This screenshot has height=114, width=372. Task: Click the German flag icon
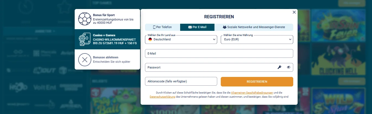pos(150,39)
